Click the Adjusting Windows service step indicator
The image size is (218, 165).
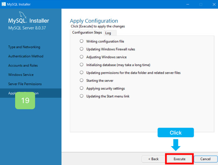pyautogui.click(x=82, y=57)
